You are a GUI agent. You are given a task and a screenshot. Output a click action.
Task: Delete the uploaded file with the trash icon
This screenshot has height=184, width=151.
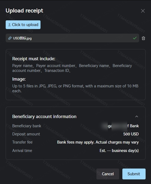(x=143, y=38)
